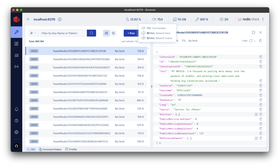Close the key details panel
280x166 pixels.
[x=260, y=32]
